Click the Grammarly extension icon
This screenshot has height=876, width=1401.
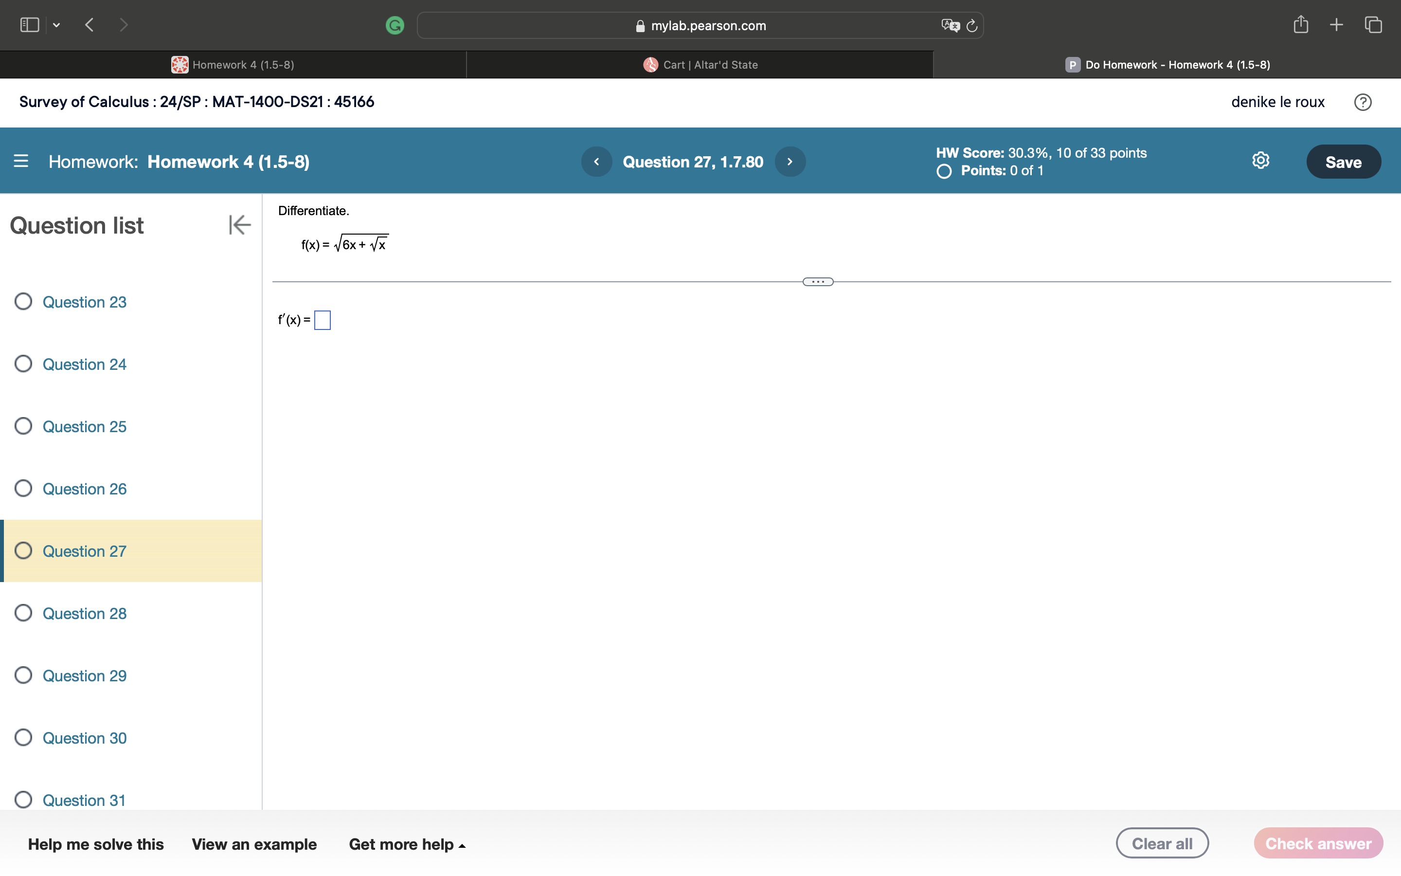point(395,25)
